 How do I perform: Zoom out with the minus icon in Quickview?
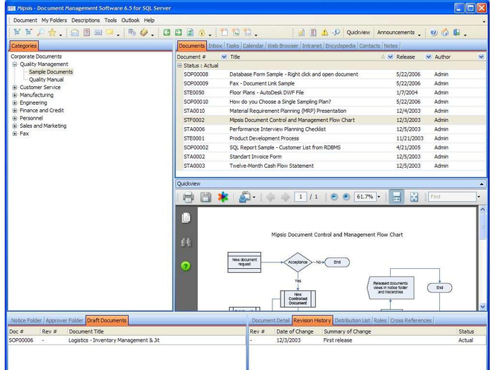coord(334,197)
